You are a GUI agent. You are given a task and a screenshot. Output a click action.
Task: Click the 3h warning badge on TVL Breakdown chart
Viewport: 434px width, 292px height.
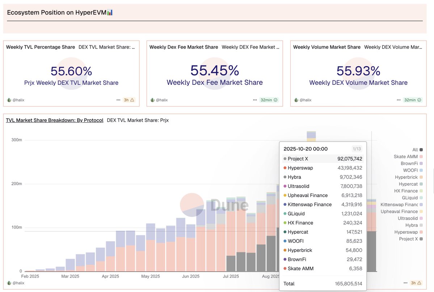coord(416,283)
